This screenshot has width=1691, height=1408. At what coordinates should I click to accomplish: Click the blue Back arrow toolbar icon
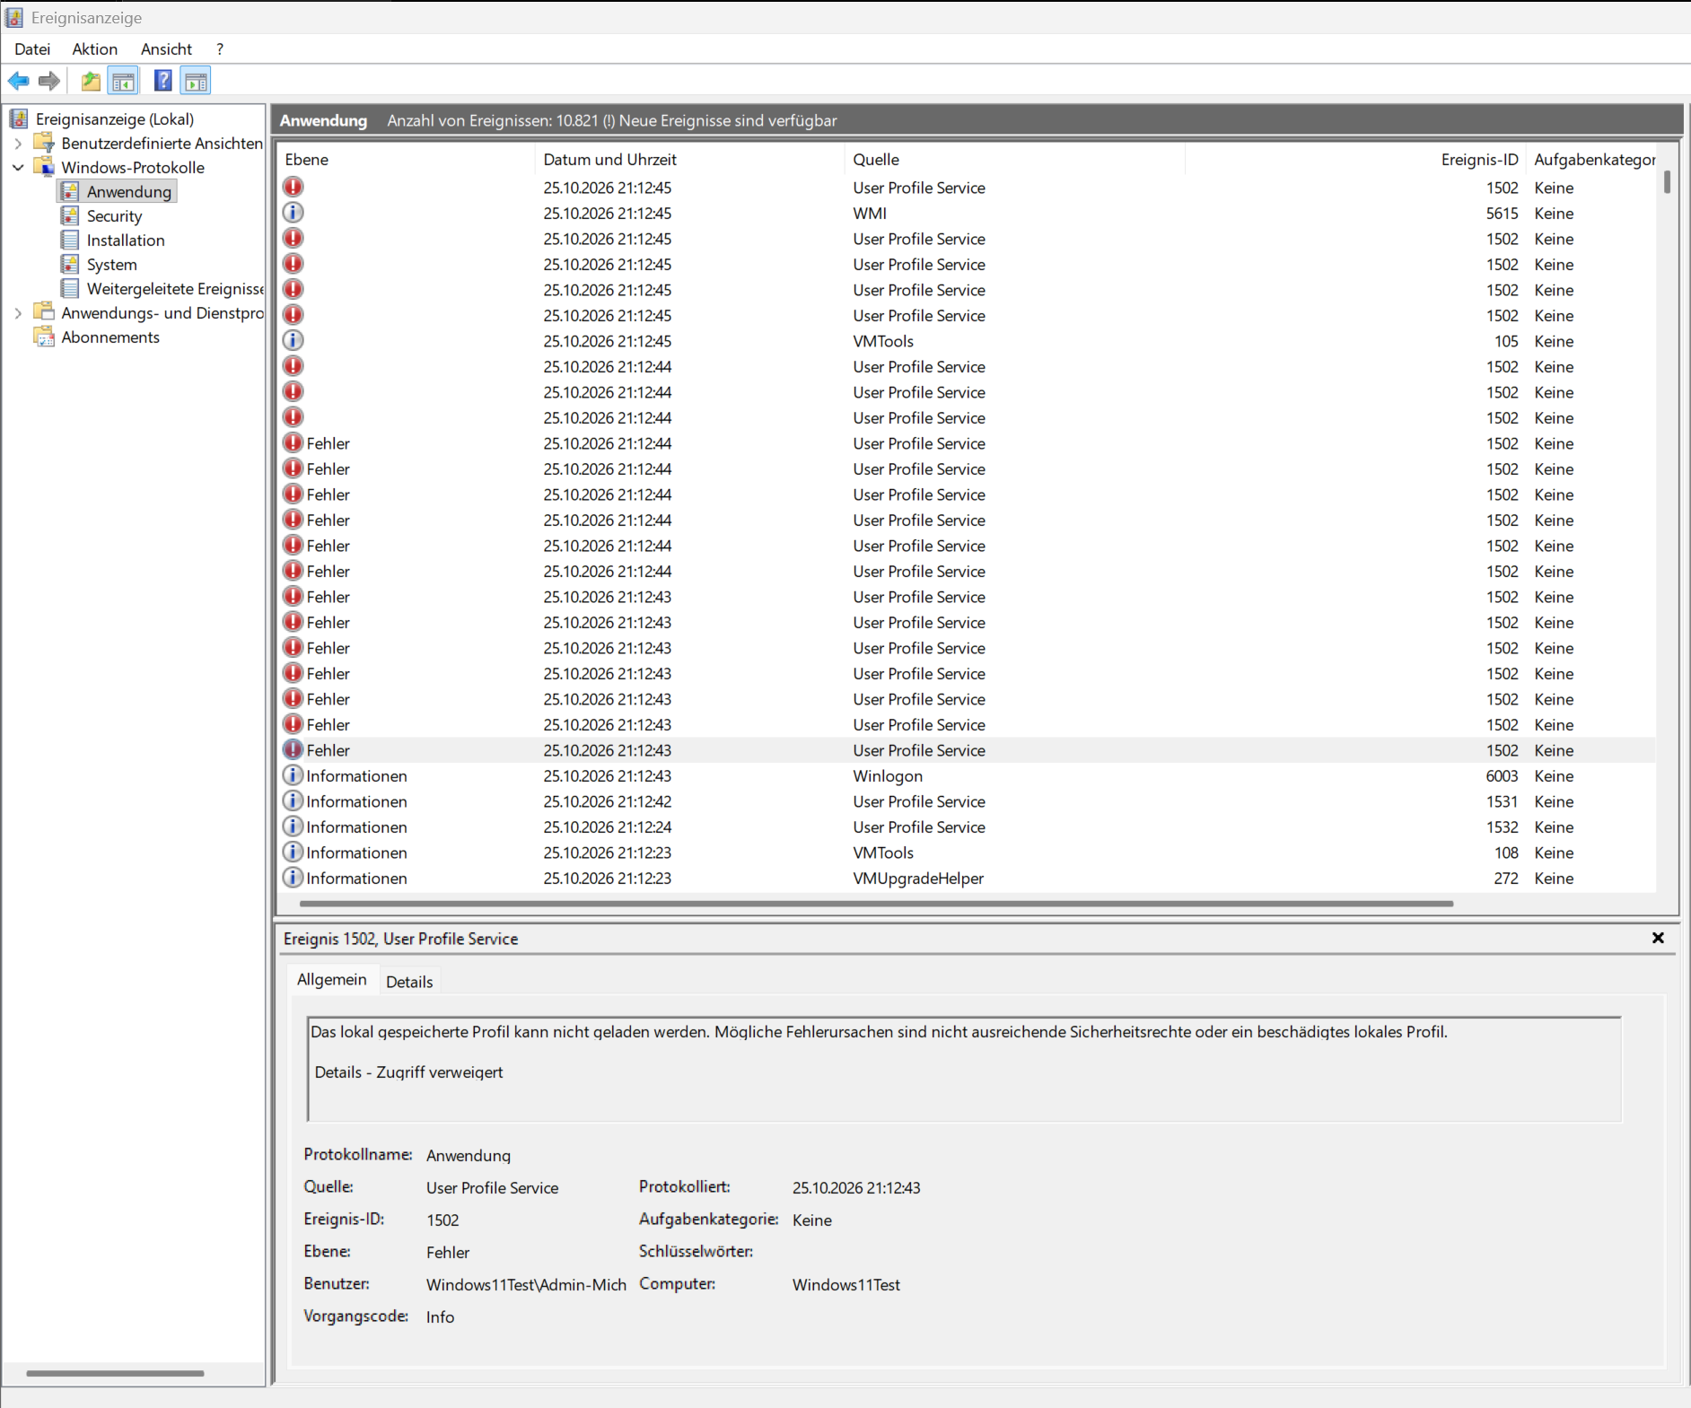pyautogui.click(x=19, y=82)
